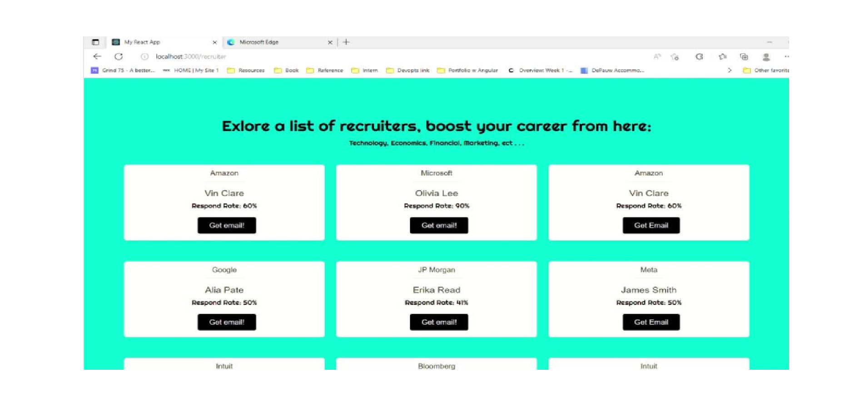Click the circular arrow icon left of favorites
The height and width of the screenshot is (417, 864).
699,57
